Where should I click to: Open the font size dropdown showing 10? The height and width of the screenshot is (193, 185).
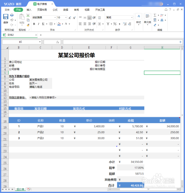[62, 17]
